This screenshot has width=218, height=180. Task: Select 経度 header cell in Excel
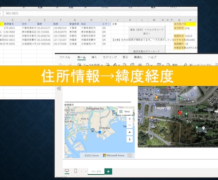click(61, 24)
